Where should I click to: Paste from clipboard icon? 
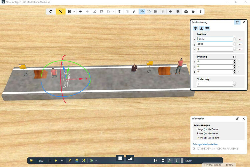(x=108, y=11)
